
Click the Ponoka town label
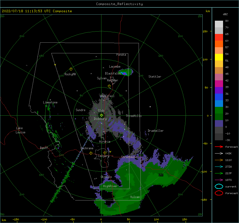[121, 55]
